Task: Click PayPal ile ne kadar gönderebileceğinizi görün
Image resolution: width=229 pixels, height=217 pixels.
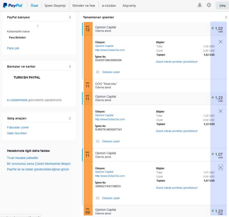Action: 38,169
